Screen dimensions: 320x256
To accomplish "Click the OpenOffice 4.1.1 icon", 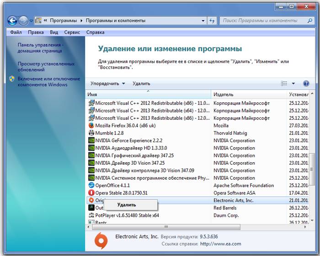I will tap(91, 185).
